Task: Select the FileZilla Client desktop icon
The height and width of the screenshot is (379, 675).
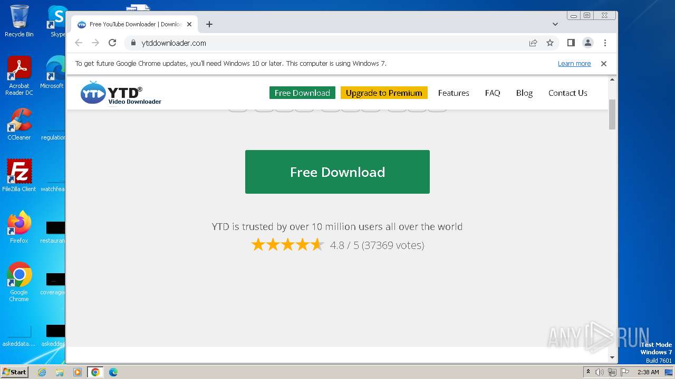Action: 19,175
